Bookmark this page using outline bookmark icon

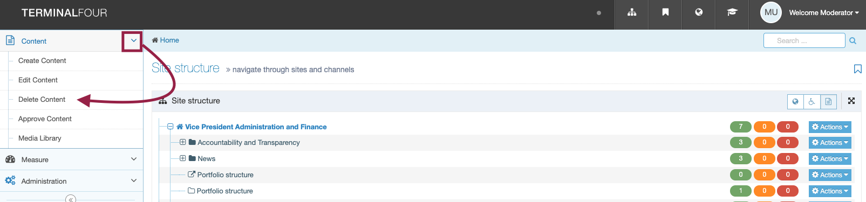point(857,69)
